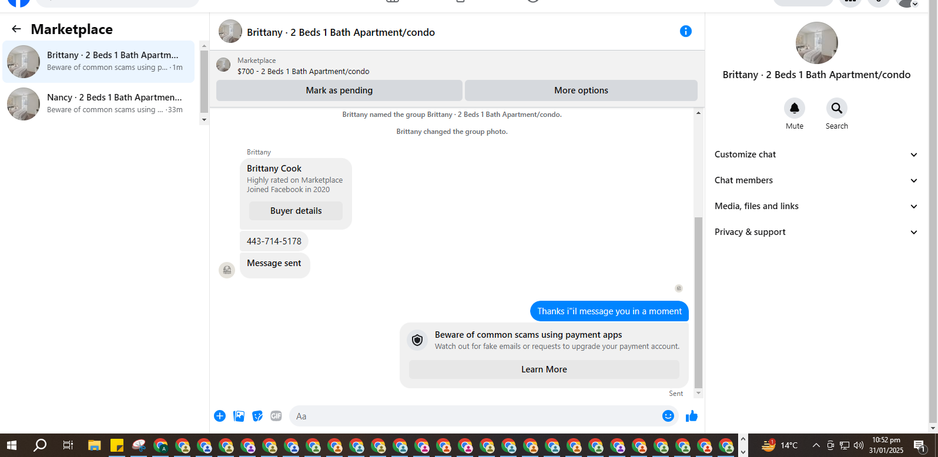Choose a sticker from the sticker icon
The width and height of the screenshot is (938, 457).
[x=257, y=416]
